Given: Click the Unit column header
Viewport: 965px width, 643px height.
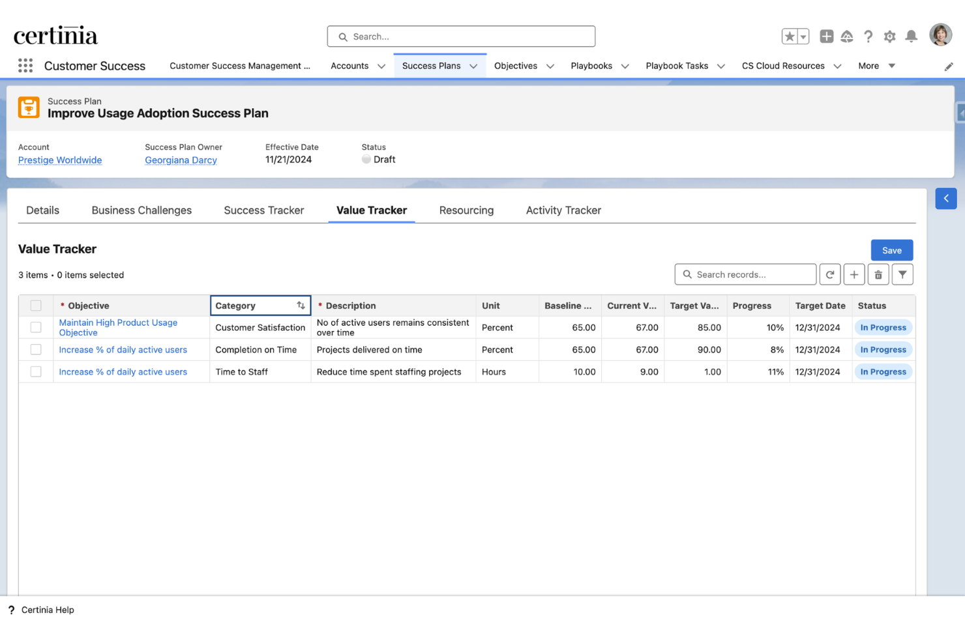Looking at the screenshot, I should pos(507,306).
